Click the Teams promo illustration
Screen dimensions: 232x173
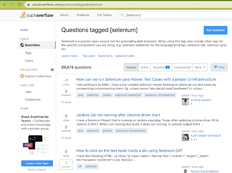click(x=36, y=145)
